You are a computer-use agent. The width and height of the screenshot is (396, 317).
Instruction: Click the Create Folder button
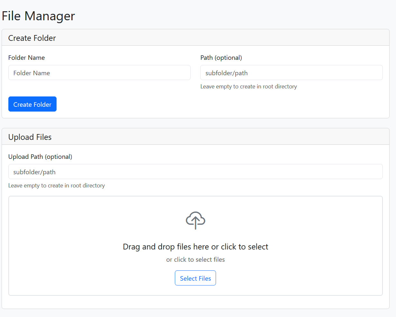(x=32, y=104)
